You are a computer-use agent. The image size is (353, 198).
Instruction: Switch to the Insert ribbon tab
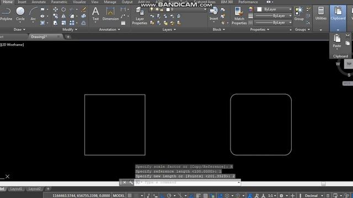click(22, 2)
